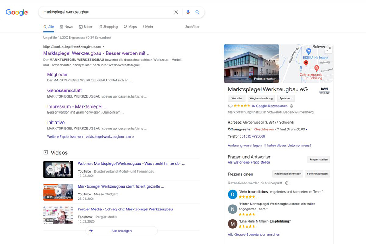Open the Mehr menu
The height and width of the screenshot is (244, 366).
pyautogui.click(x=148, y=27)
